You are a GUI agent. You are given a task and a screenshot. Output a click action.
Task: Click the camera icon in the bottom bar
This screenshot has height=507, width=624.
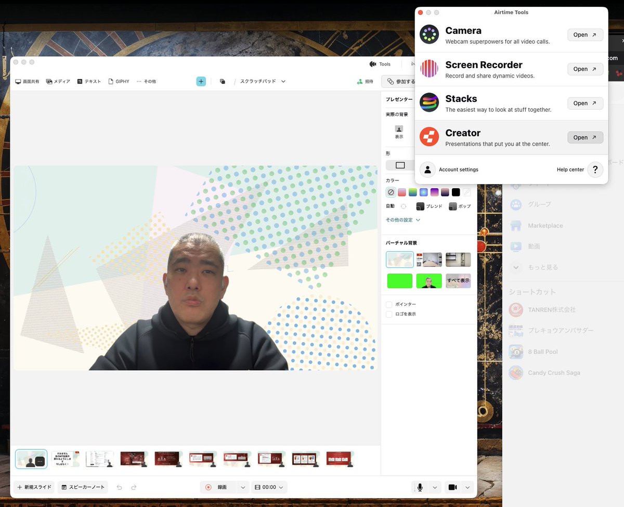tap(452, 487)
